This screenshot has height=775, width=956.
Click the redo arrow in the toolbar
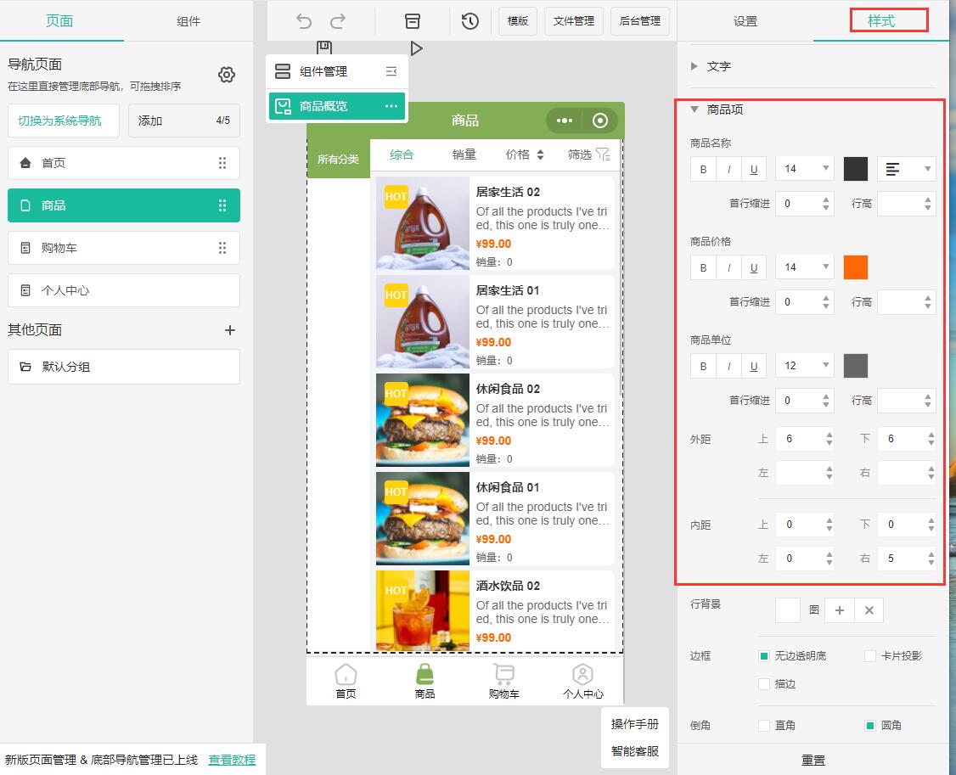point(338,21)
